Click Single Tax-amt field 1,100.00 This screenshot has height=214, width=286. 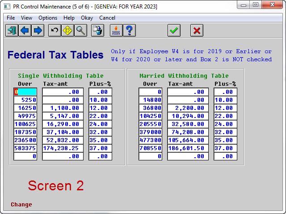(63, 108)
